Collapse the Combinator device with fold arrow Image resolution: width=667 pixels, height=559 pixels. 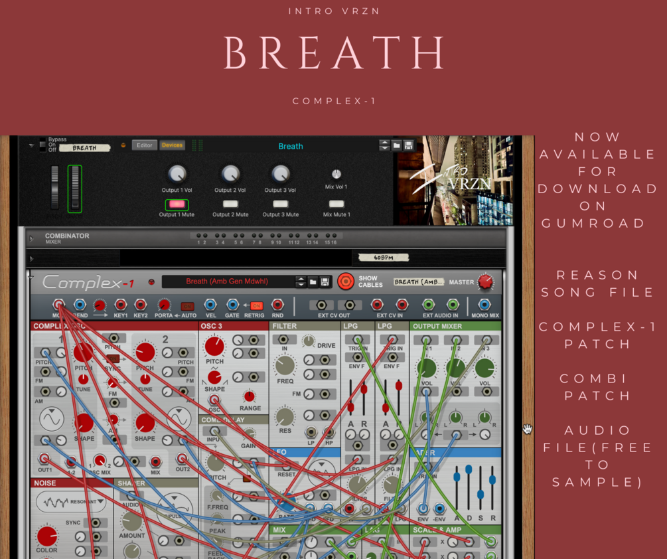31,145
